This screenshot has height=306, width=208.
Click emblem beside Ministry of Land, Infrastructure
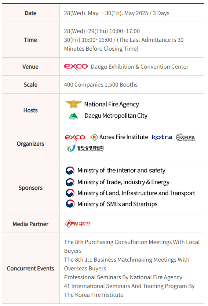[70, 193]
